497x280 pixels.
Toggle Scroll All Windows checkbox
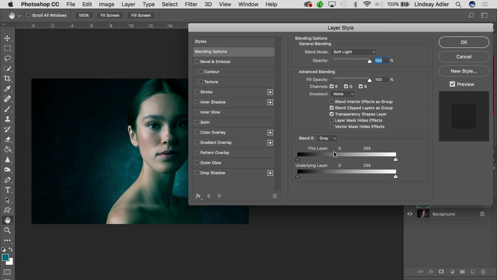pyautogui.click(x=29, y=15)
